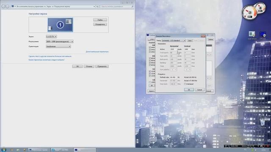Open the 'Разрешение' resolution dropdown
Screen dimensions: 271x152
pos(60,41)
